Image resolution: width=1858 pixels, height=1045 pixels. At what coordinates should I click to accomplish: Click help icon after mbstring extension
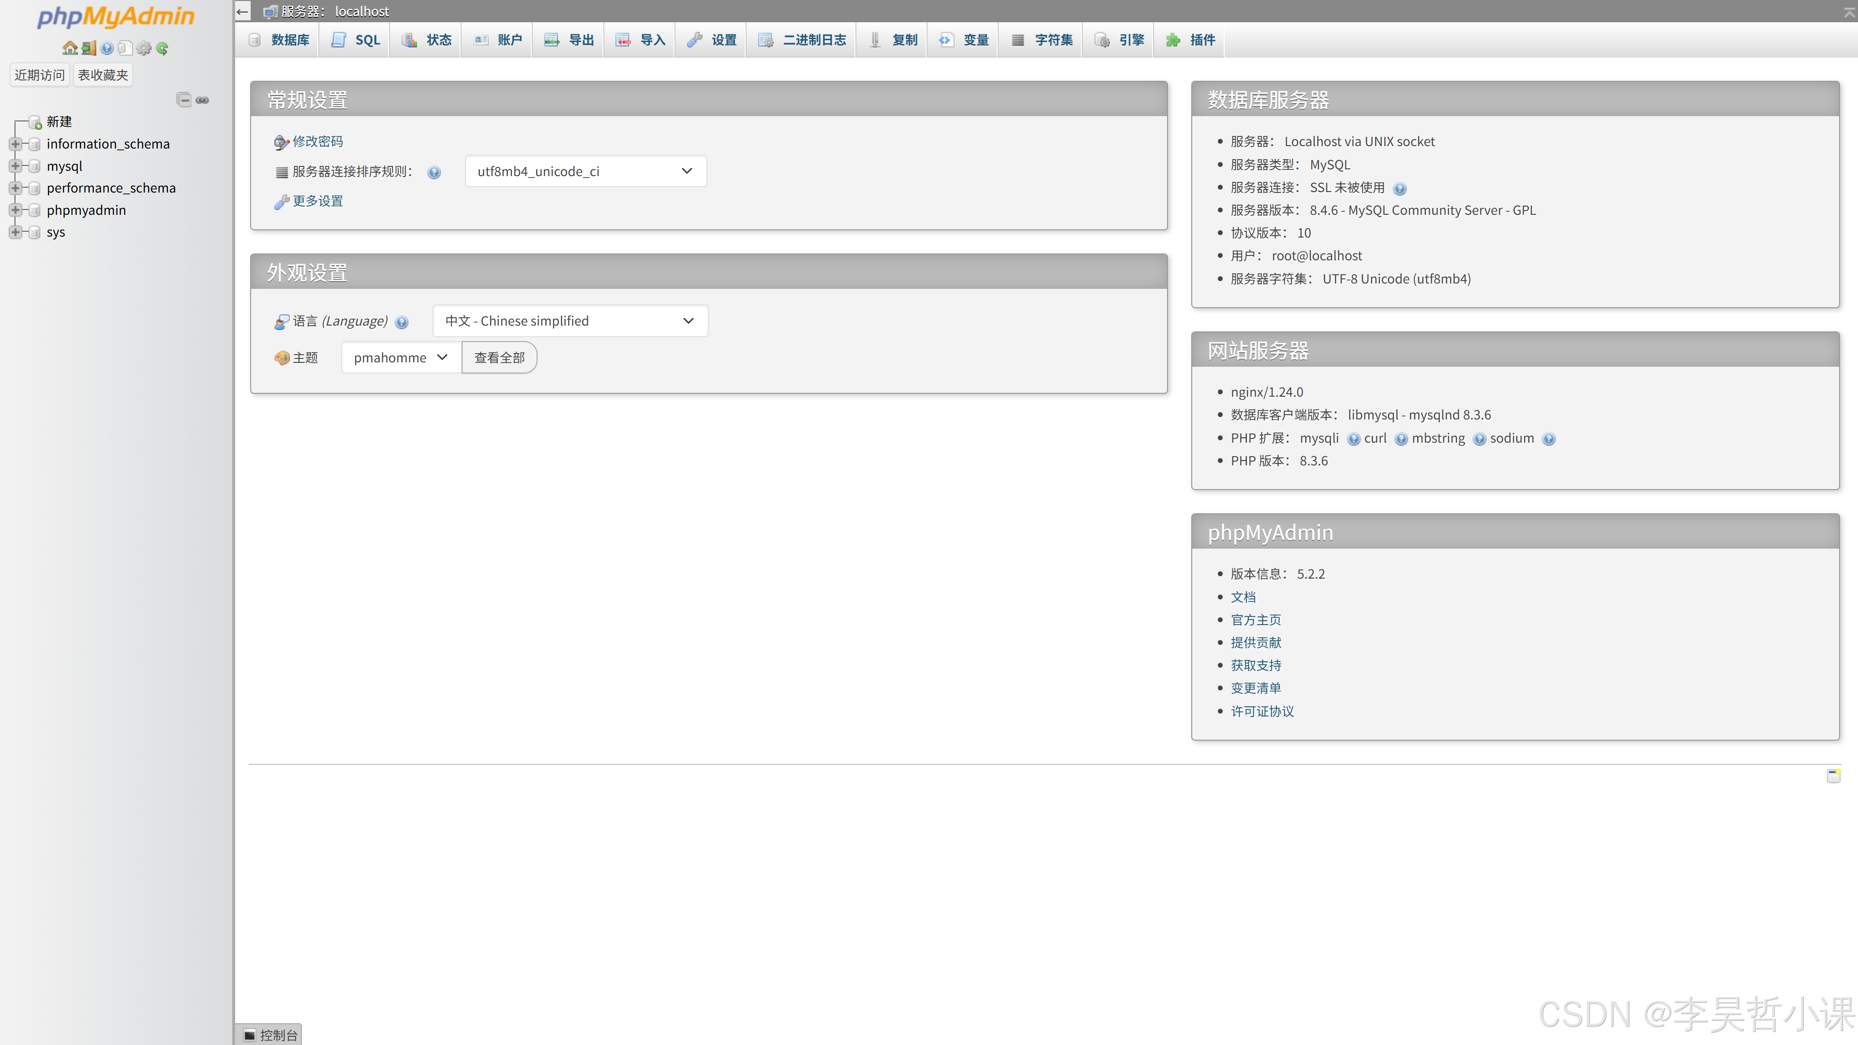pos(1479,439)
